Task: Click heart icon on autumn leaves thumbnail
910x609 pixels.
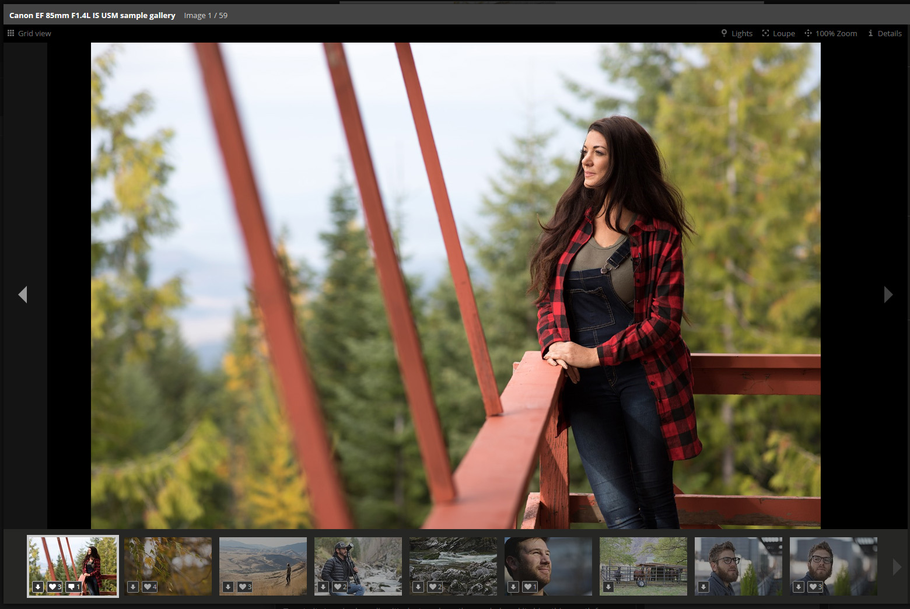Action: [x=150, y=587]
